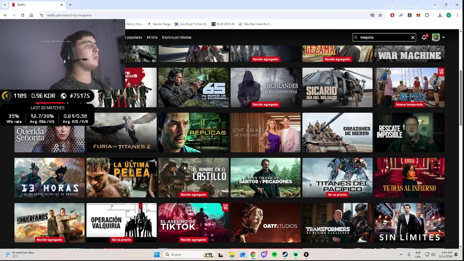Click the crossed-eye tracking protection icon
464x261 pixels.
point(372,15)
